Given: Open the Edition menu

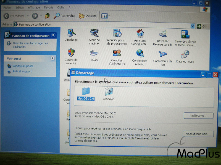Looking at the screenshot, I should (20, 8).
